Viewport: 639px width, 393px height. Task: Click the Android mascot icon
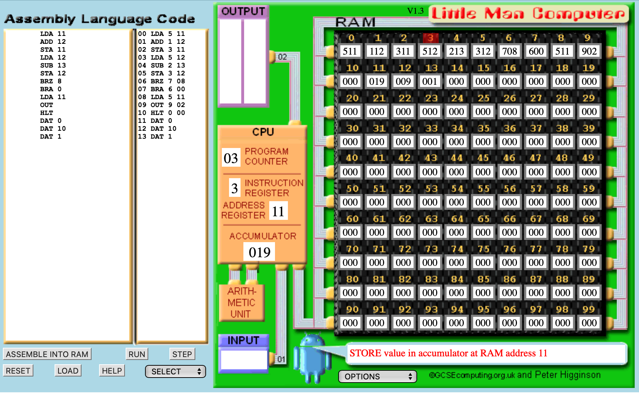coord(312,357)
